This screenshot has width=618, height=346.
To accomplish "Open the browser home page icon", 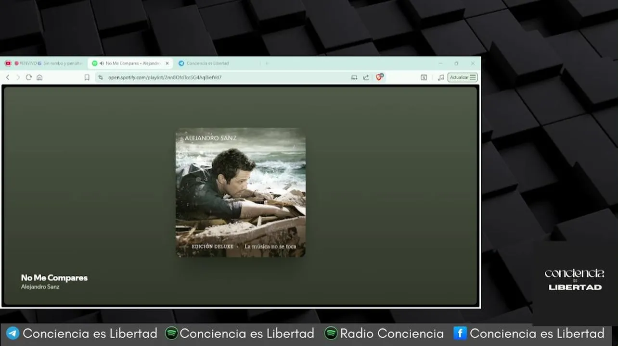I will point(39,77).
